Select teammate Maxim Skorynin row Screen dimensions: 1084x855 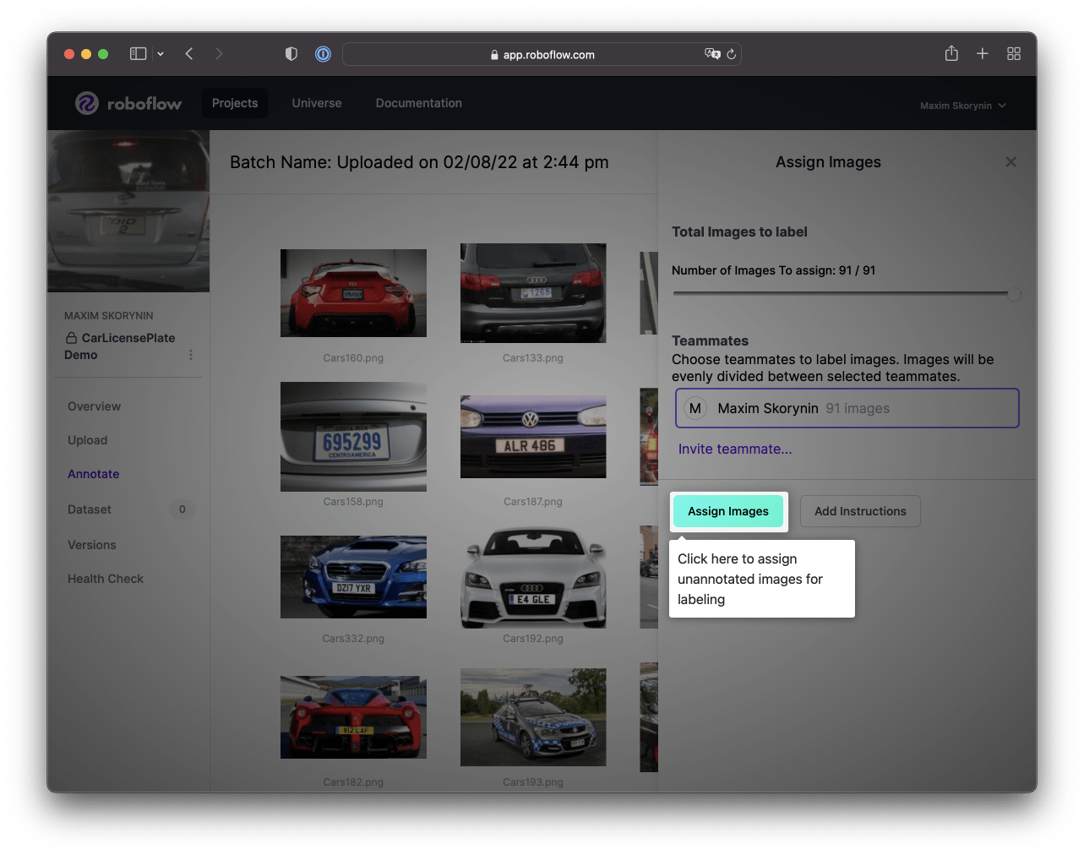(x=847, y=408)
